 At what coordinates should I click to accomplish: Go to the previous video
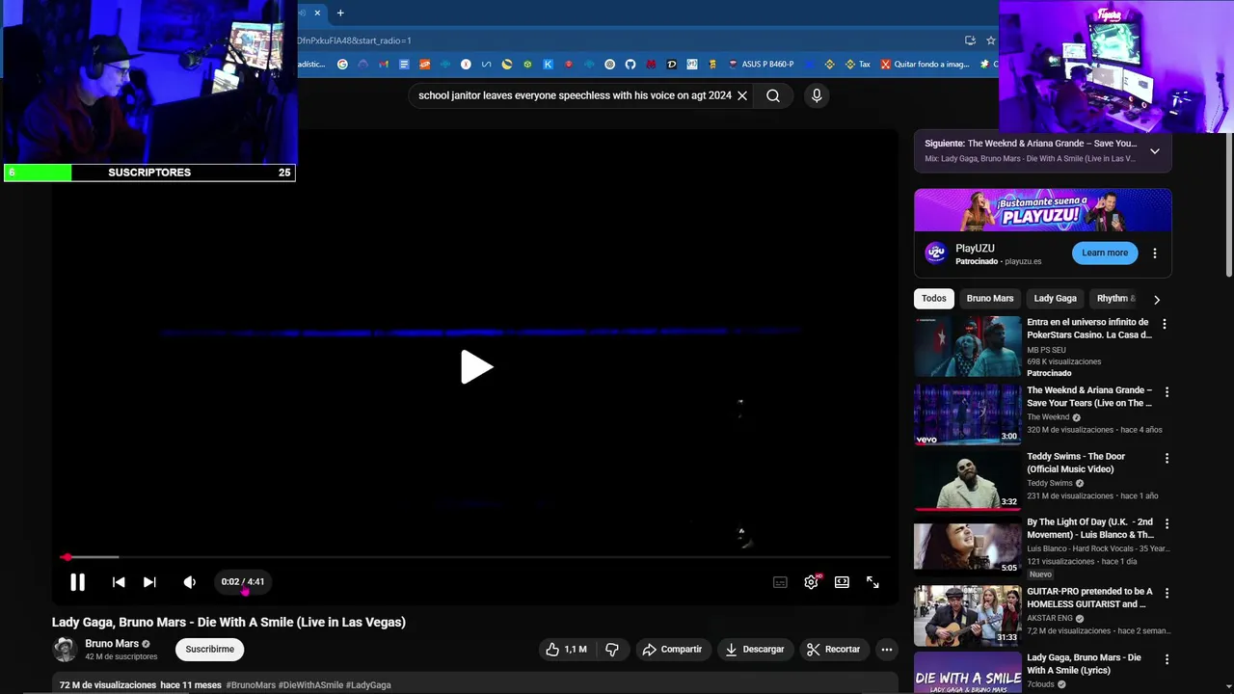pyautogui.click(x=119, y=582)
